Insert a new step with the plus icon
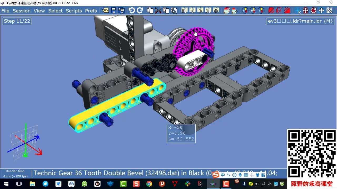 [216, 10]
